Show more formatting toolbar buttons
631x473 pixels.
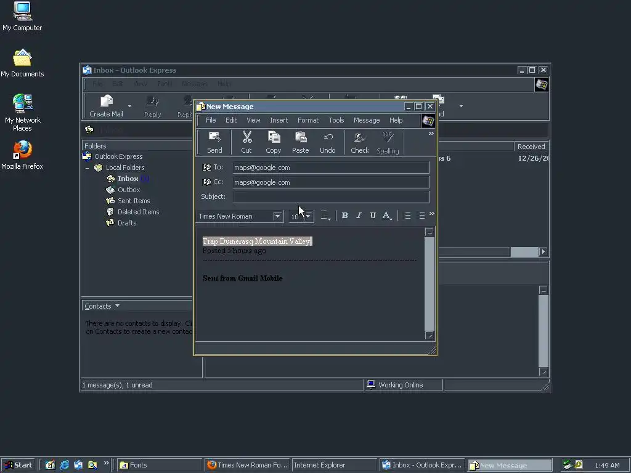coord(432,214)
